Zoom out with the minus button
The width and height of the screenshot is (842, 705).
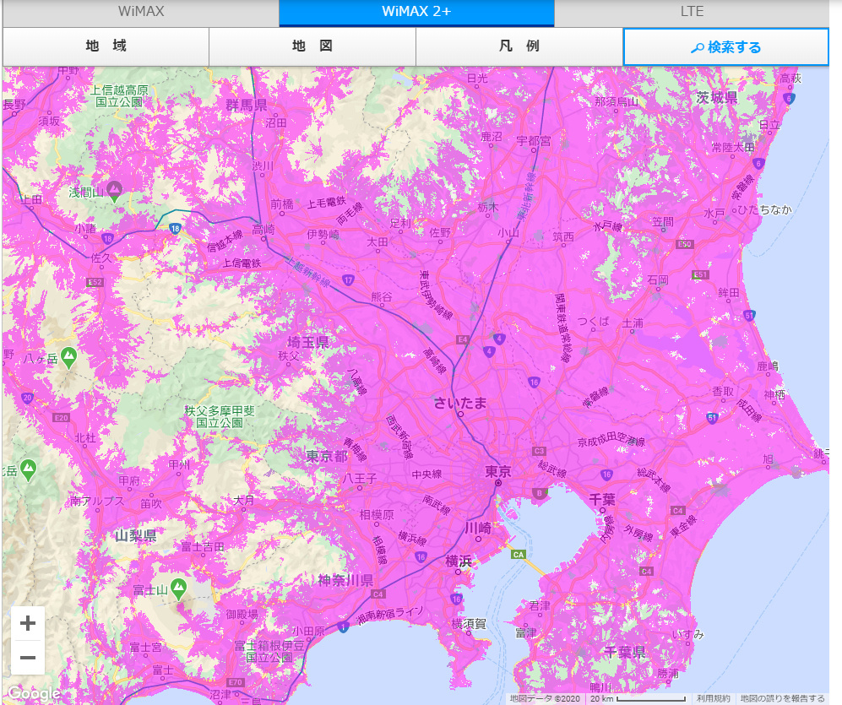pyautogui.click(x=27, y=657)
